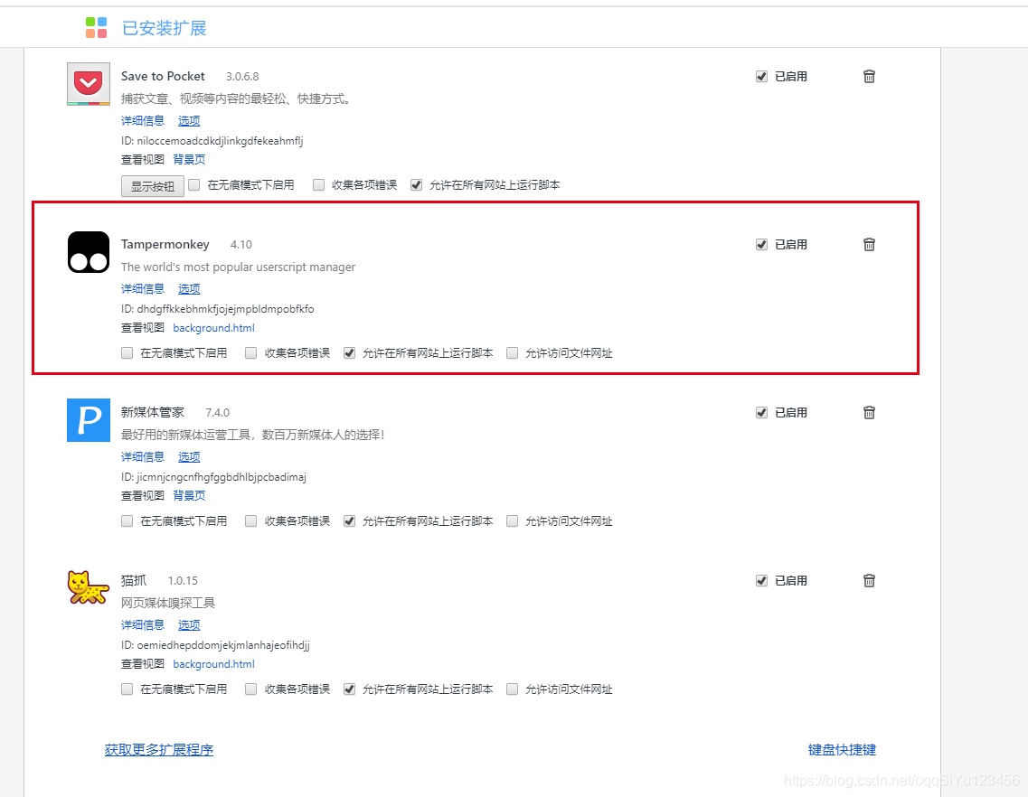Check 收集各项错误 for 新媒体管家
1028x797 pixels.
tap(251, 521)
